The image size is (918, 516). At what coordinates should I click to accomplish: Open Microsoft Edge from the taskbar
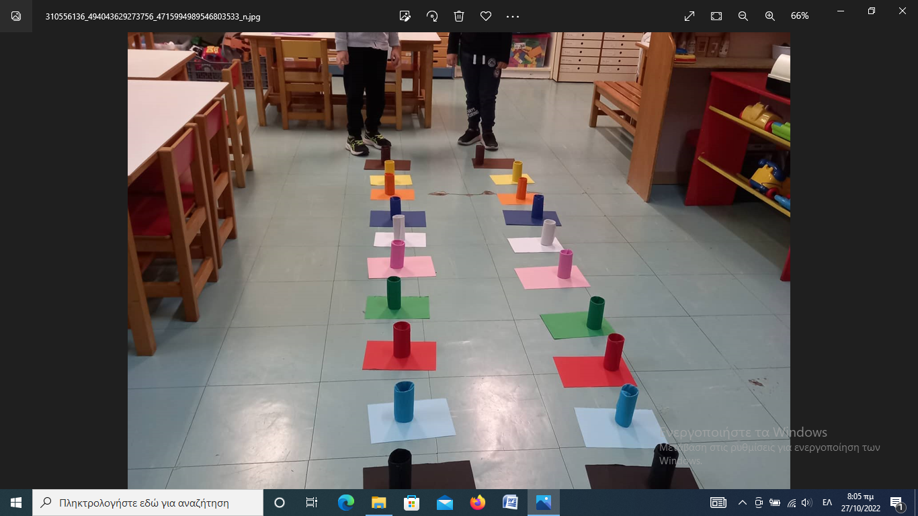click(346, 503)
